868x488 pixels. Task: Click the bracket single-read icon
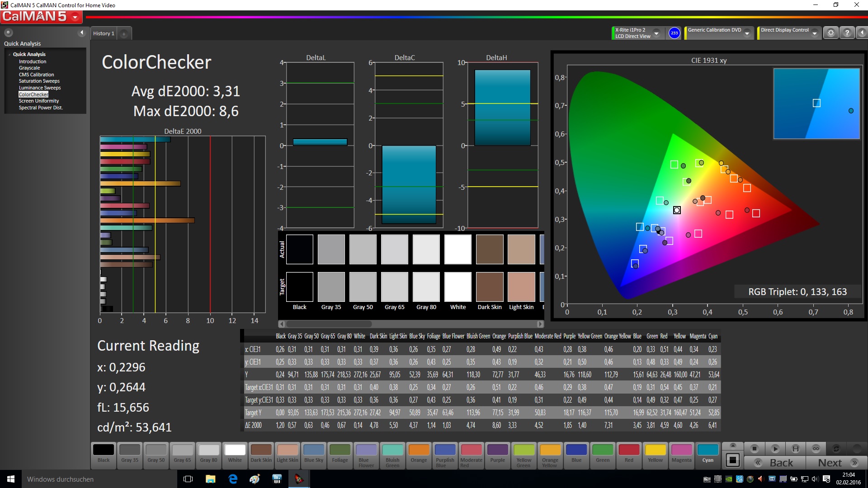(795, 449)
